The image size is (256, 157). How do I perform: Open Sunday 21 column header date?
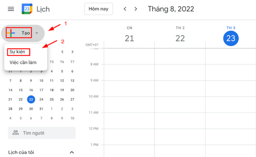pos(129,38)
